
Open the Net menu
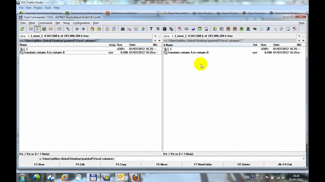tap(58, 23)
